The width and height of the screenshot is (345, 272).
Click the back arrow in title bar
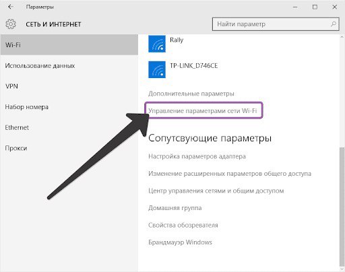click(11, 7)
